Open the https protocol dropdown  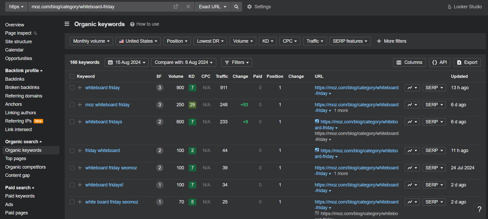16,7
